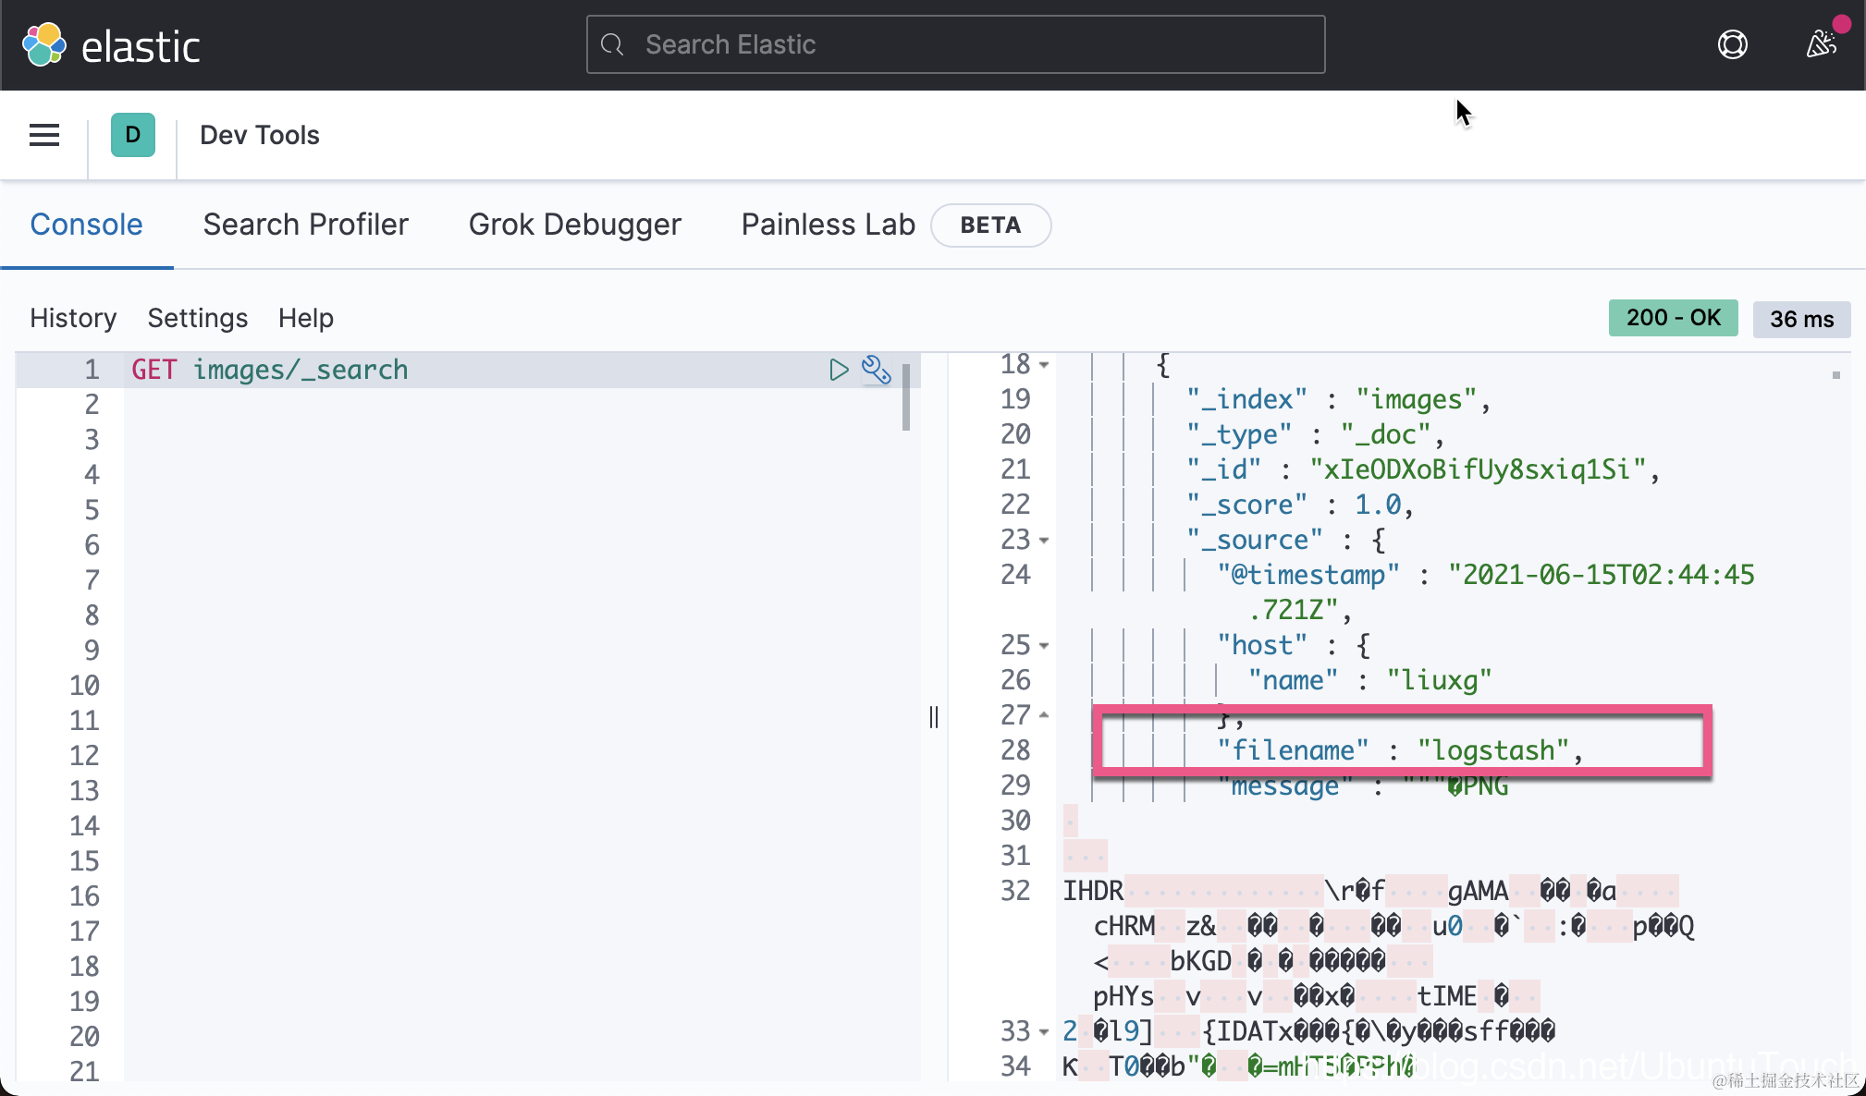Open the hamburger navigation menu
Screen dimensions: 1866x1096
click(44, 136)
